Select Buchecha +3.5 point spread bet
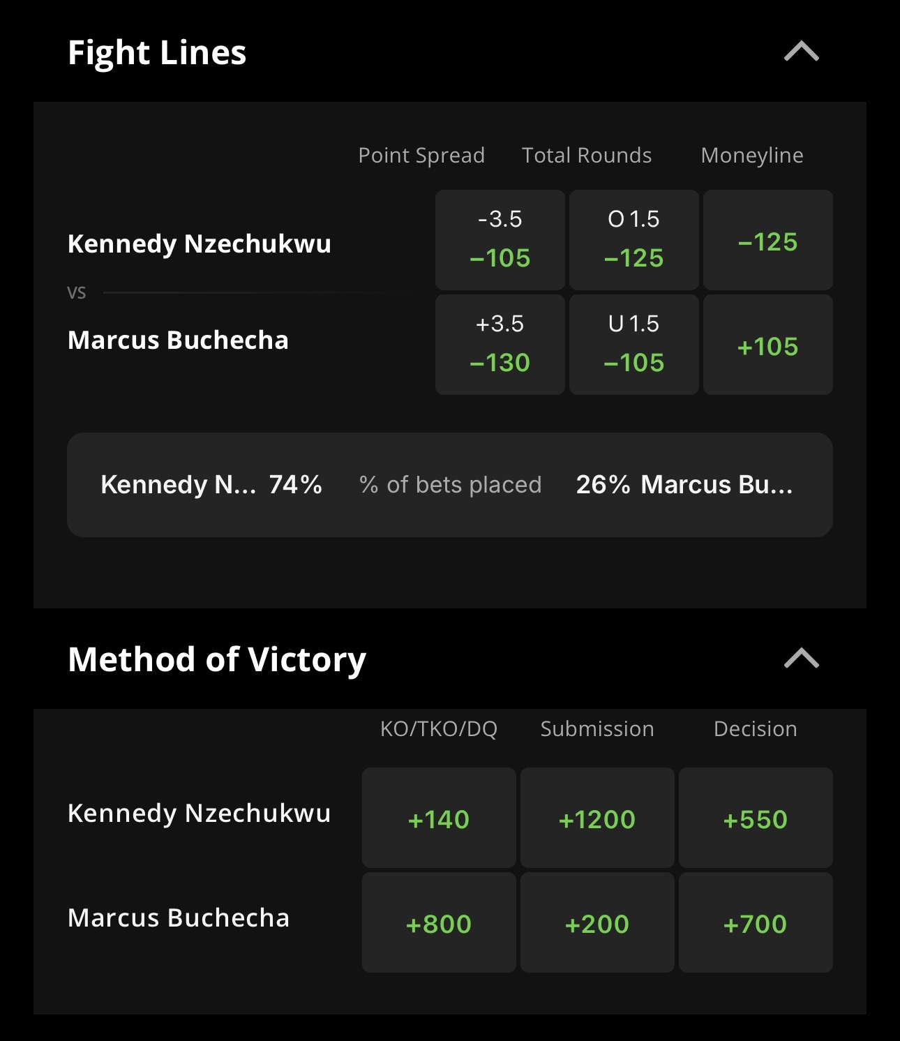900x1041 pixels. pyautogui.click(x=500, y=344)
